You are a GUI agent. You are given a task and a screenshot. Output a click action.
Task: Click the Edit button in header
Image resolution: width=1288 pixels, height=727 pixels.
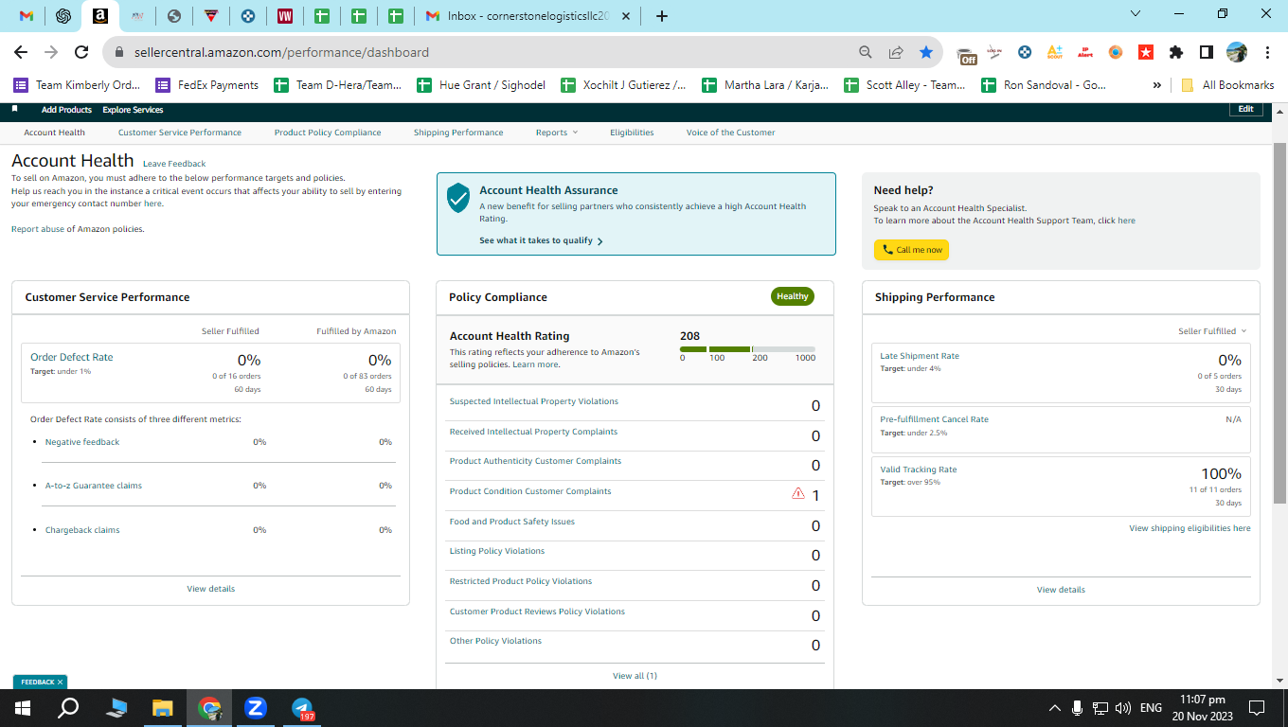[x=1246, y=109]
